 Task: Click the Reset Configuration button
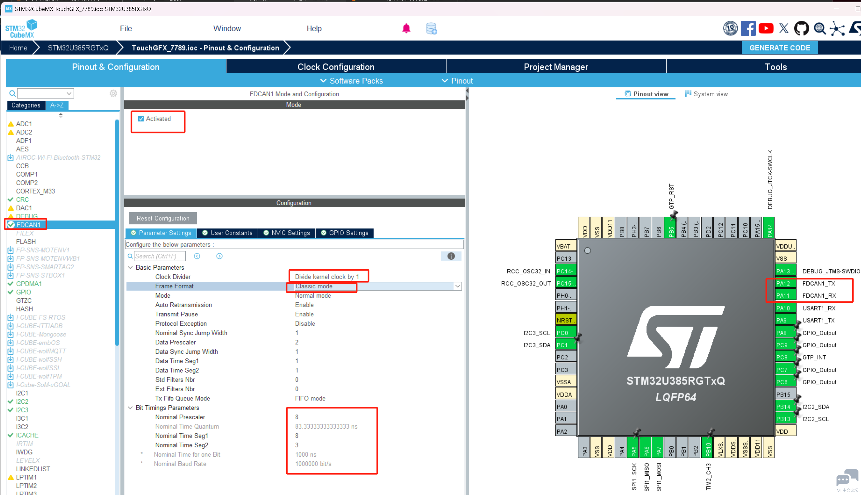point(163,218)
